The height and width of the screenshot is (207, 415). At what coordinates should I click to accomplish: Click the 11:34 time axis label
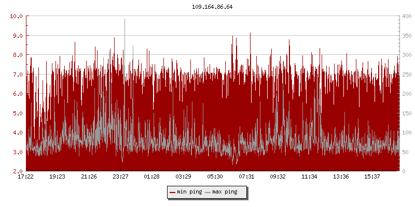(x=309, y=176)
